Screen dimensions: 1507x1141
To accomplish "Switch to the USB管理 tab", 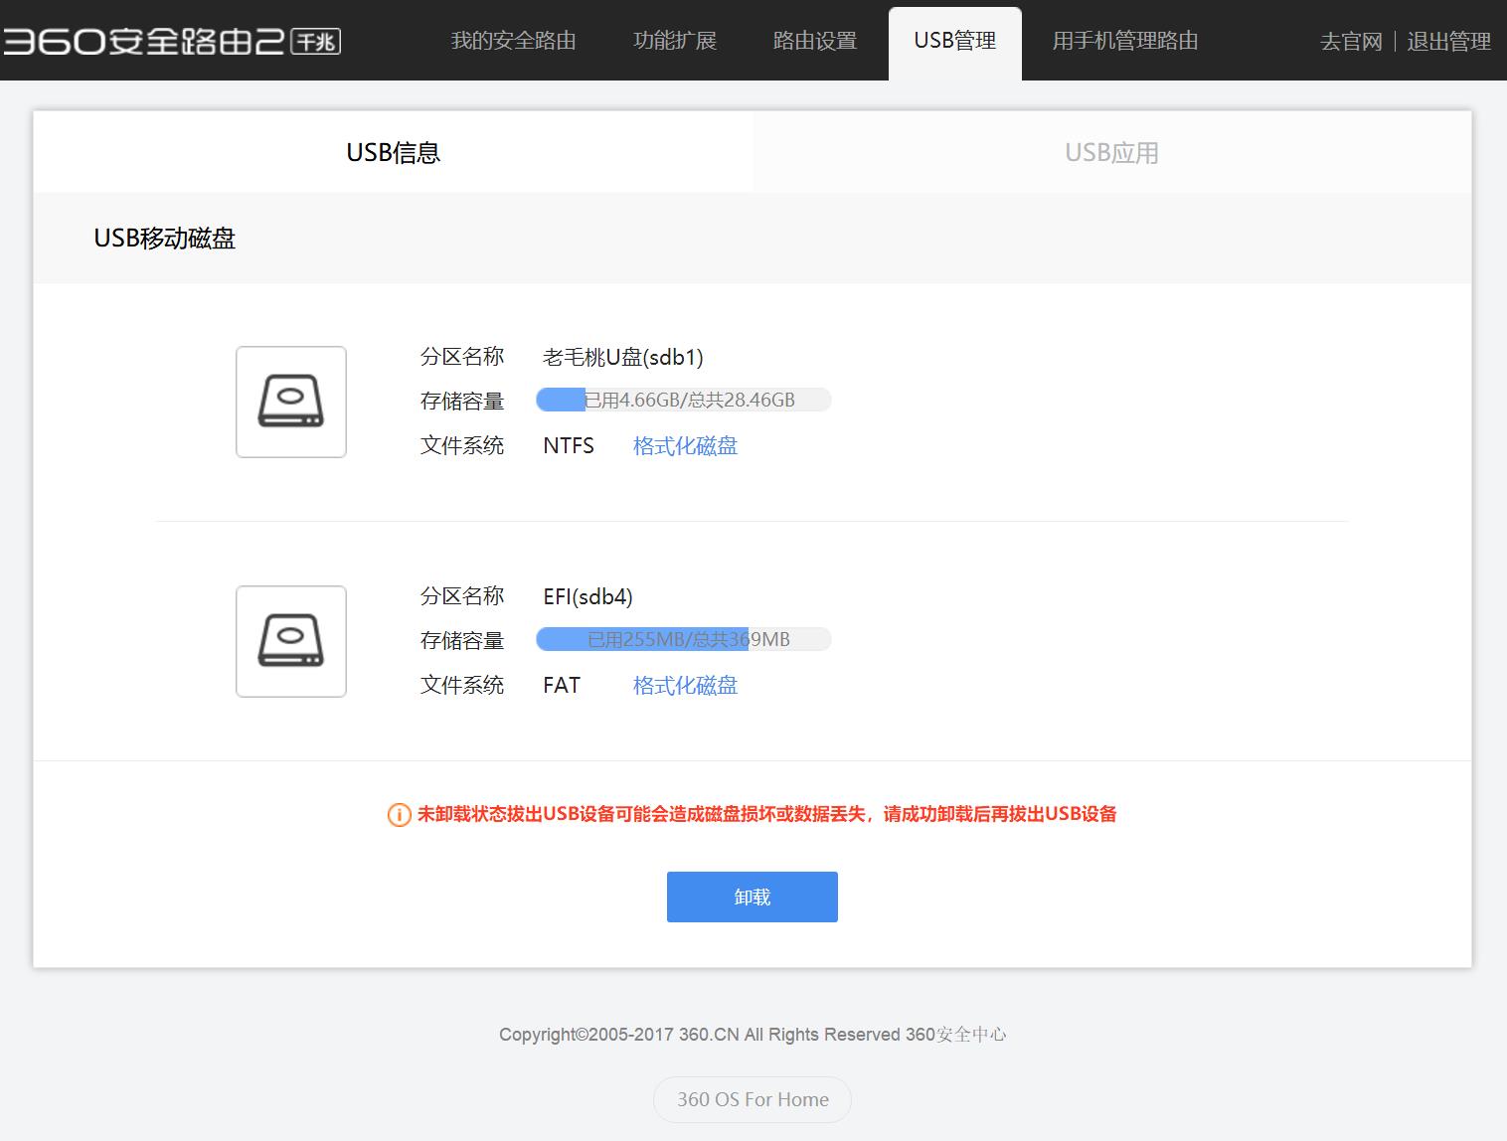I will (x=954, y=41).
